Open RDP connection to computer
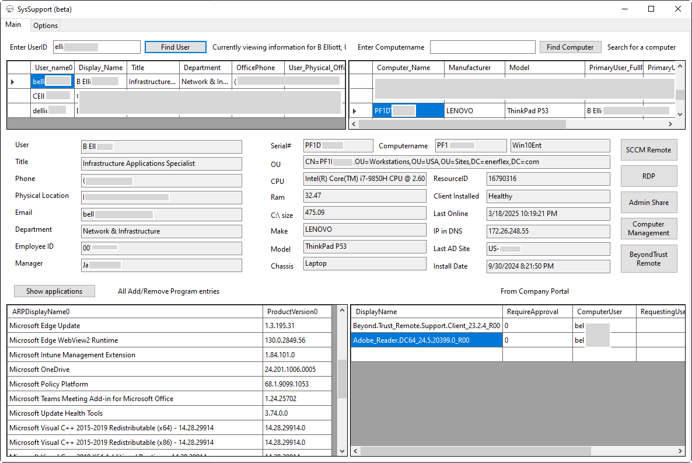The height and width of the screenshot is (463, 692). click(648, 176)
